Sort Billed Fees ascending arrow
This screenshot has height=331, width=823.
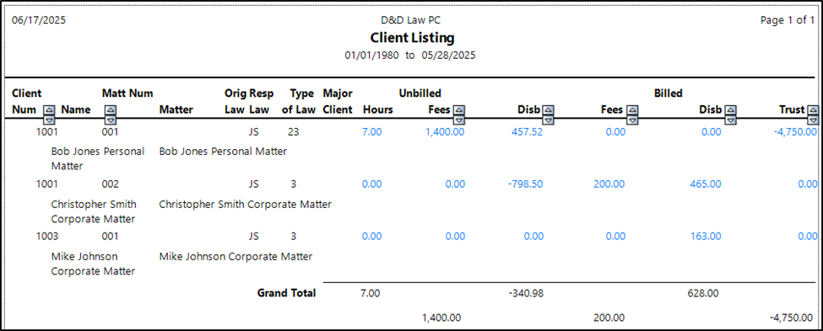click(x=632, y=110)
